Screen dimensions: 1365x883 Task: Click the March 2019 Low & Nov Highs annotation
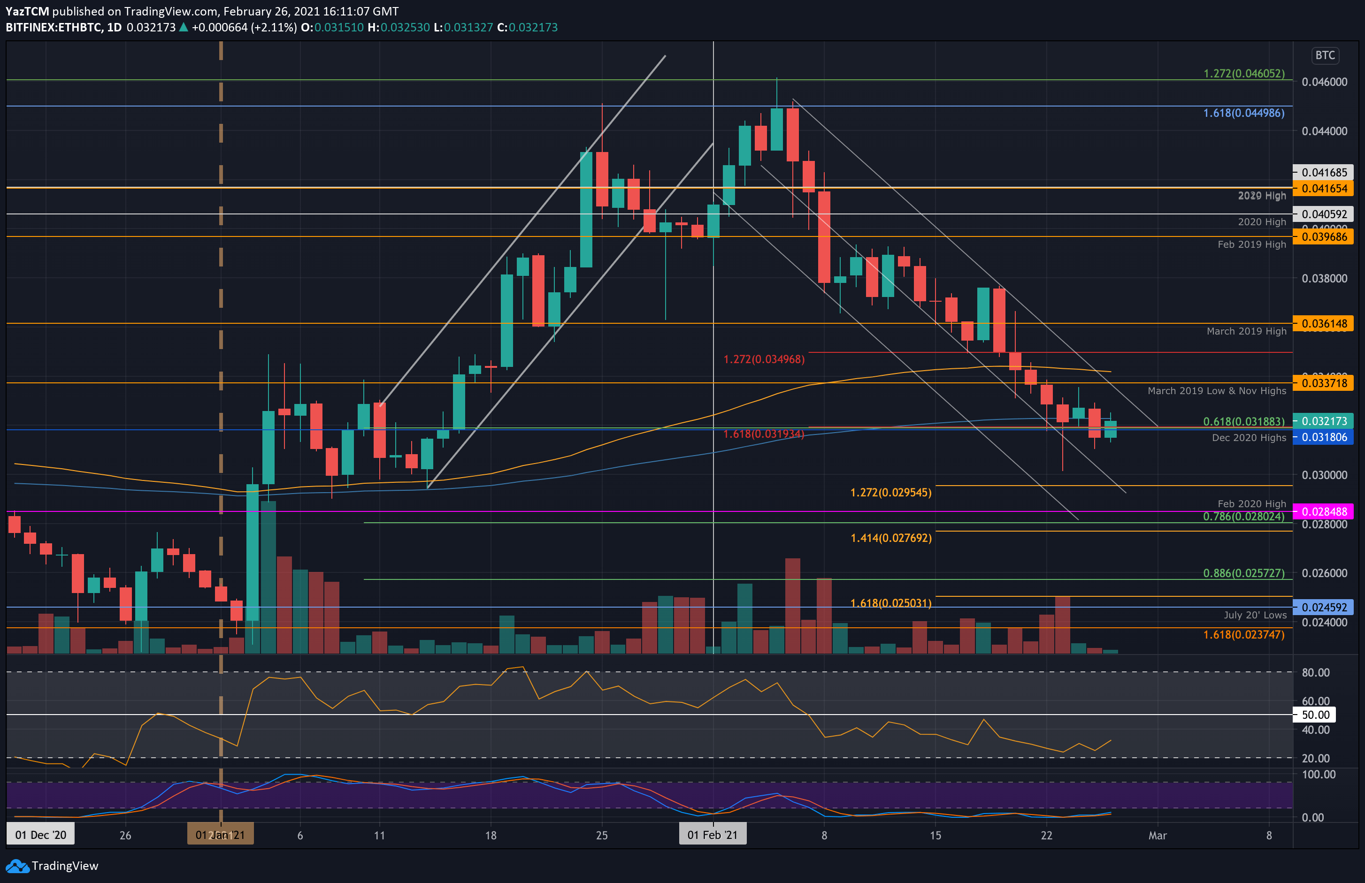(x=1217, y=390)
